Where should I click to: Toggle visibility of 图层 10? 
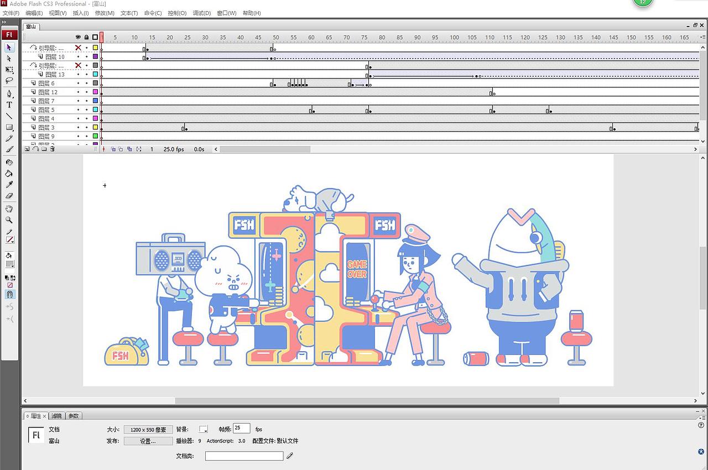(78, 56)
